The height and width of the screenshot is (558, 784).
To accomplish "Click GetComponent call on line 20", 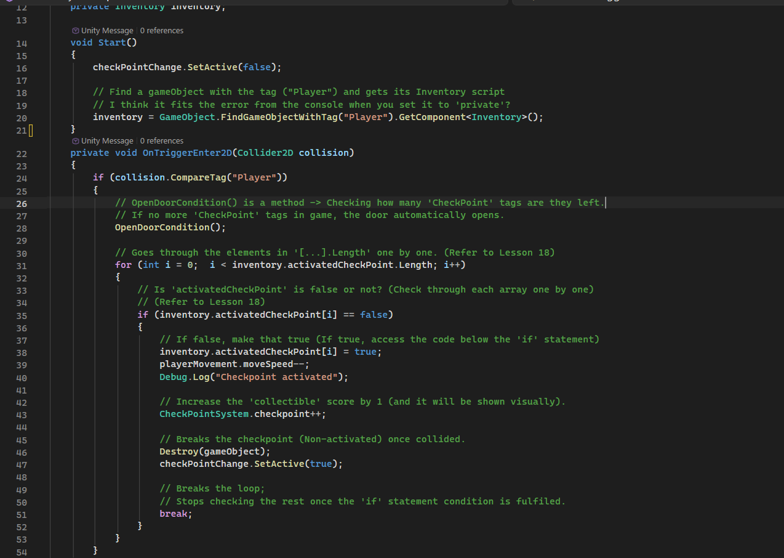I will 433,117.
